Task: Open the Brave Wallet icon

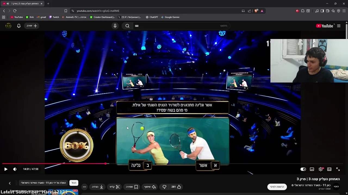Action: pyautogui.click(x=328, y=11)
